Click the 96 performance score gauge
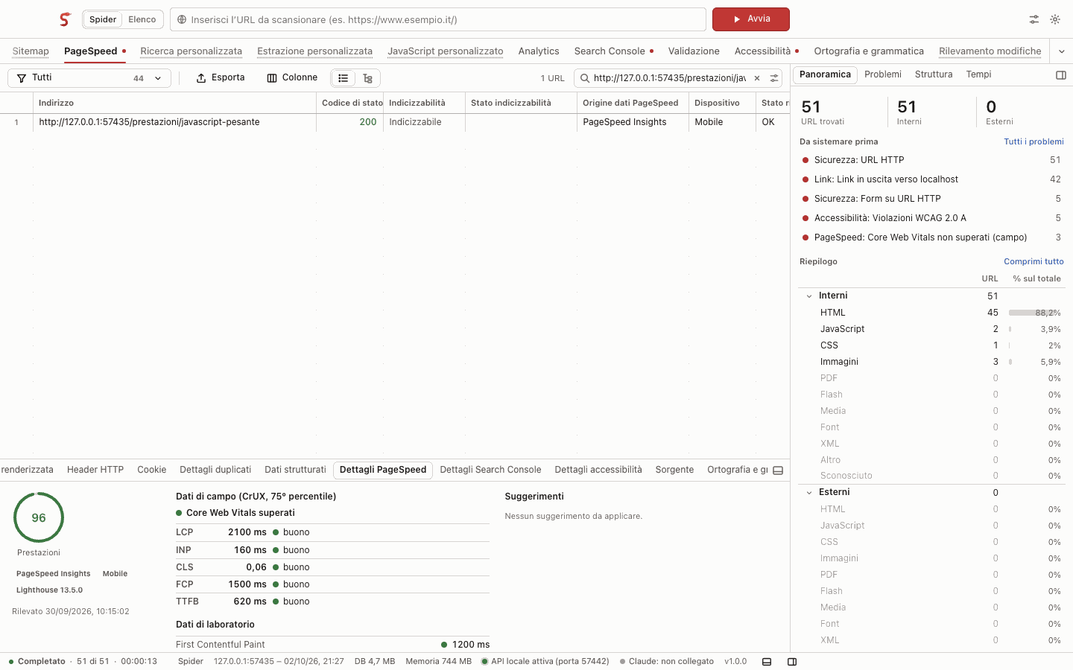The width and height of the screenshot is (1073, 670). (39, 518)
